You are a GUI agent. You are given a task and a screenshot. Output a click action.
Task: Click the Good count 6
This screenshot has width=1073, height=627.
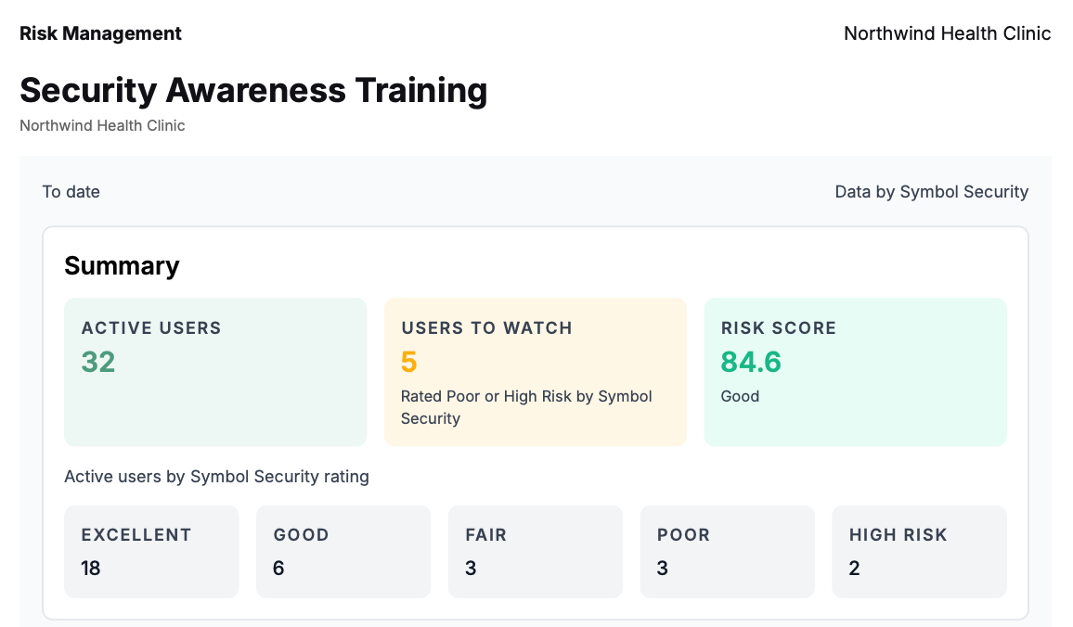278,569
